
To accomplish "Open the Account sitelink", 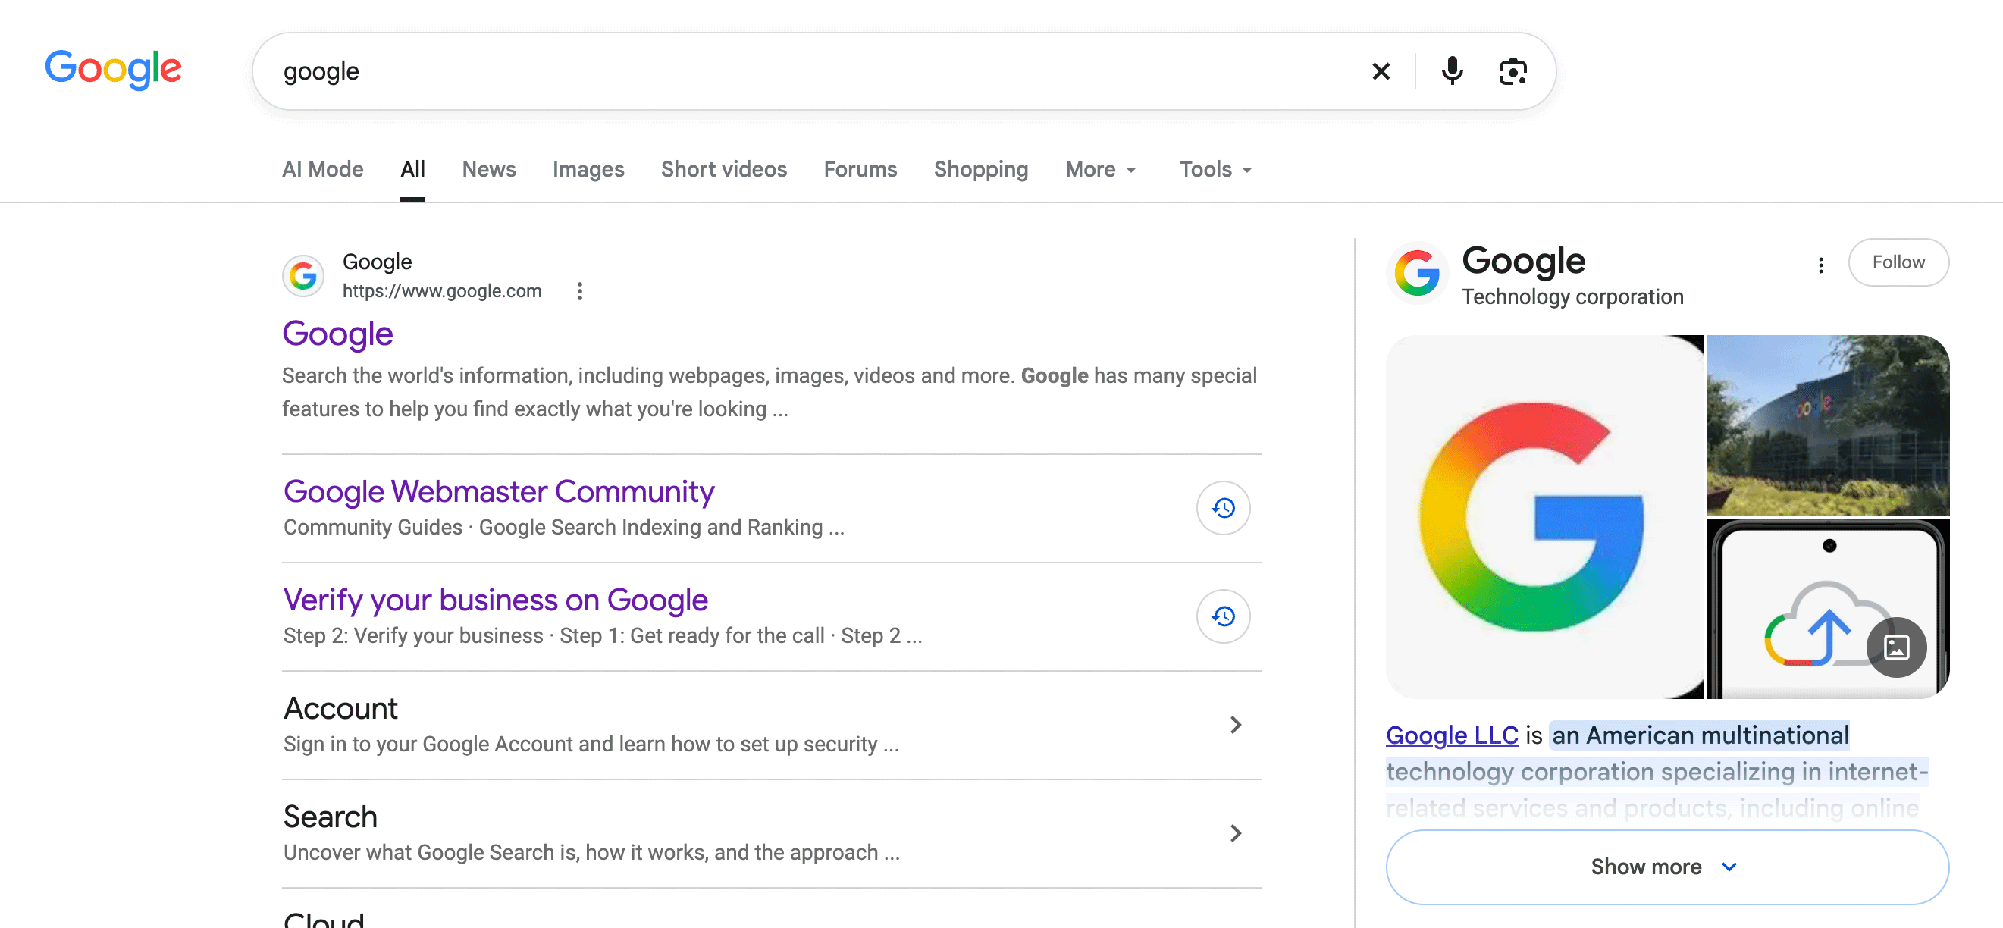I will click(340, 708).
